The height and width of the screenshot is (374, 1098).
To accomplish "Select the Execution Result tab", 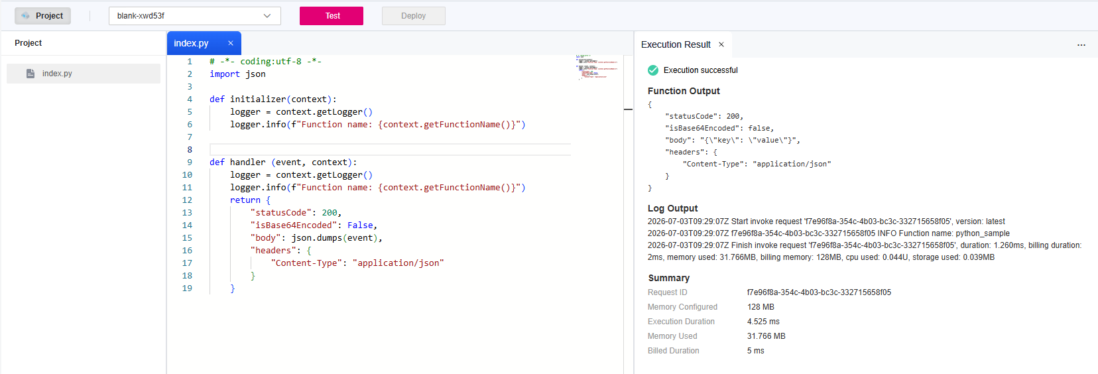I will 676,44.
